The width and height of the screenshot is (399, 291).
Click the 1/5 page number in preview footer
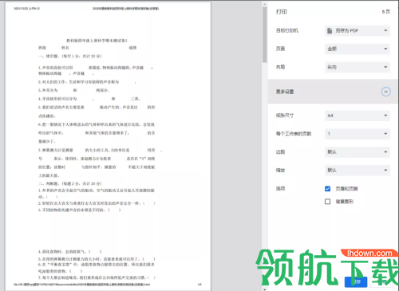point(199,285)
